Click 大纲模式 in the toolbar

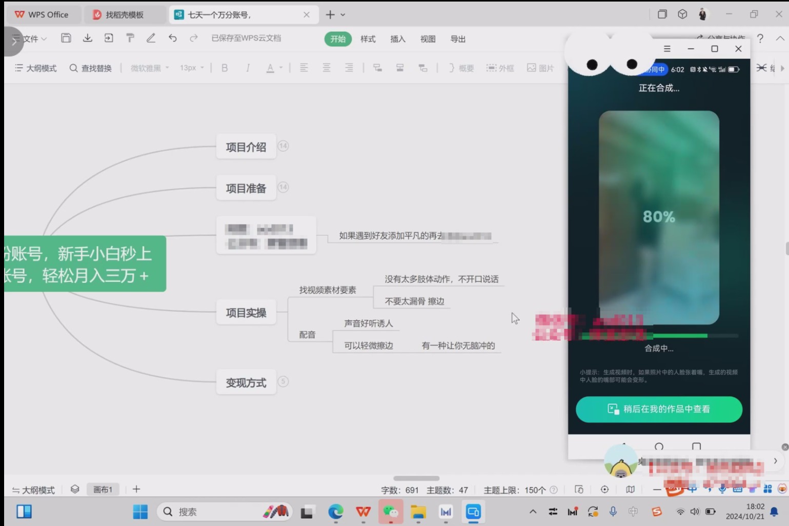click(36, 68)
